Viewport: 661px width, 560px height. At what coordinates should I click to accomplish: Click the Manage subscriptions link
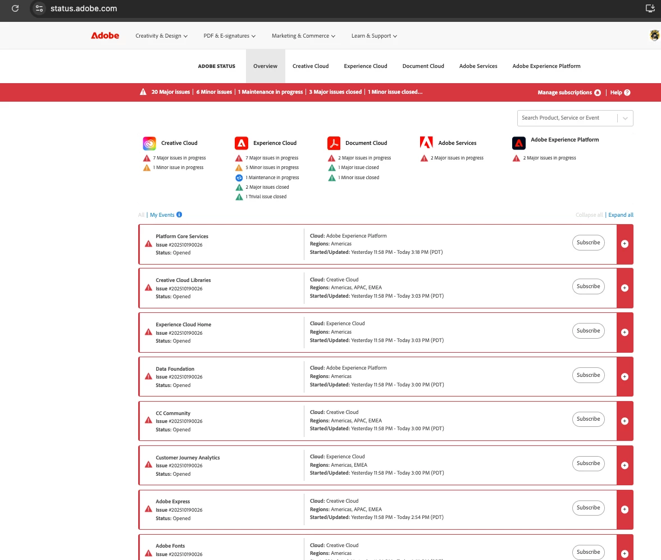tap(564, 93)
